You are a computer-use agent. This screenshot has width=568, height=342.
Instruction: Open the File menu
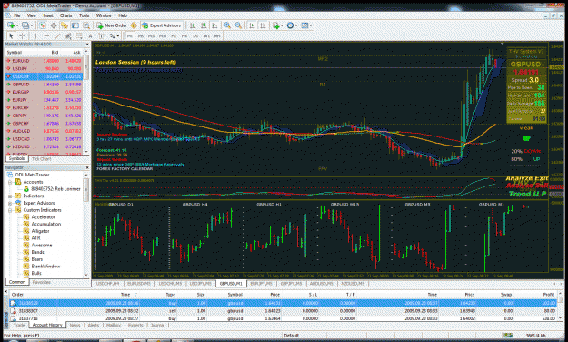point(16,15)
